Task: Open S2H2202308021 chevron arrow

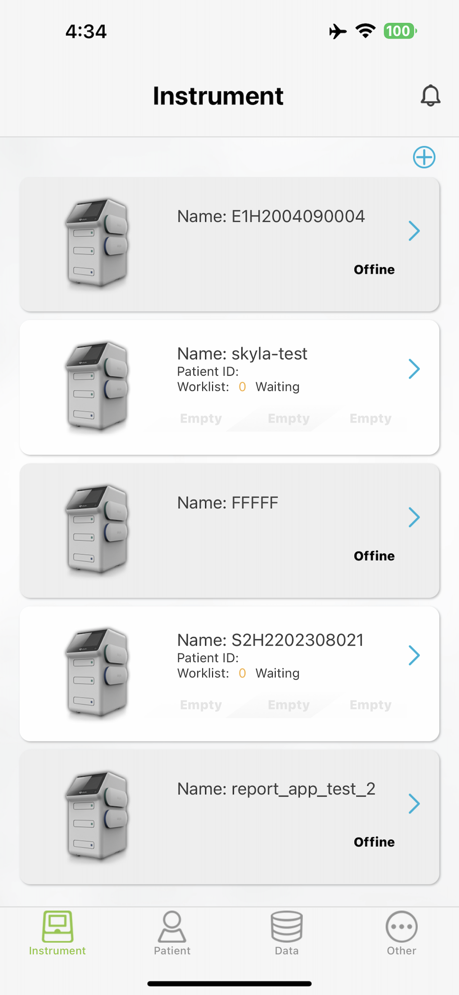Action: tap(414, 656)
